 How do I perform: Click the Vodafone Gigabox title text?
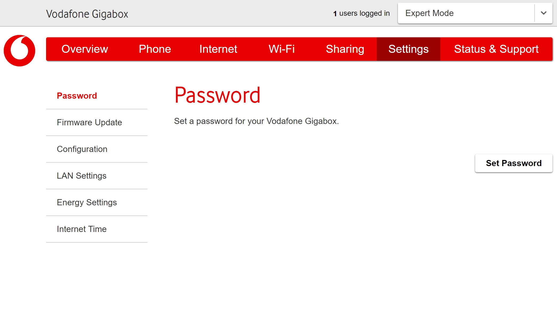(x=87, y=14)
